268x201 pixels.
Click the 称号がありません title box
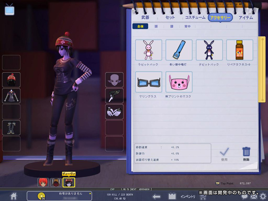tap(59, 196)
